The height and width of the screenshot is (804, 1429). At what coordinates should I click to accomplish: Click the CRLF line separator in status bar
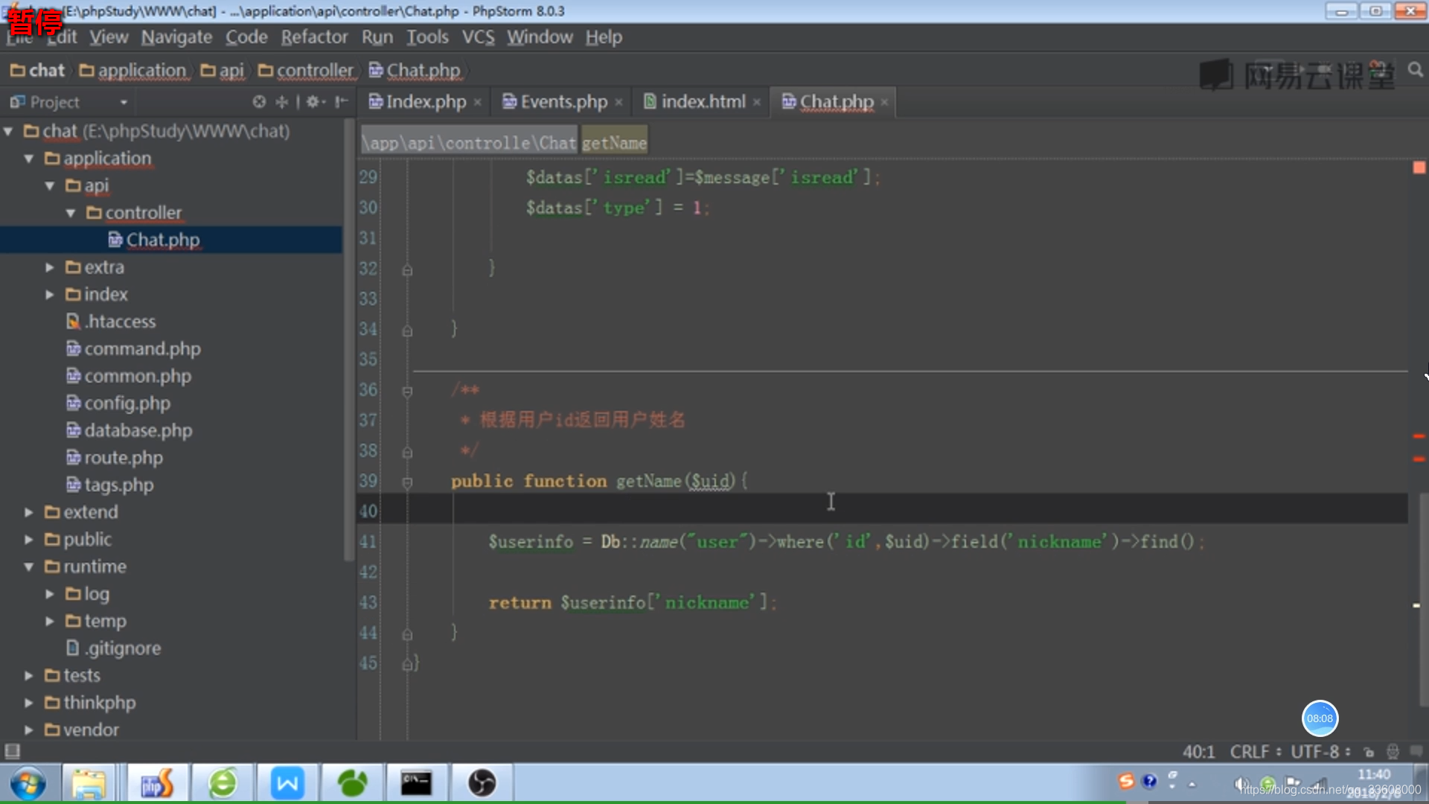click(1255, 752)
